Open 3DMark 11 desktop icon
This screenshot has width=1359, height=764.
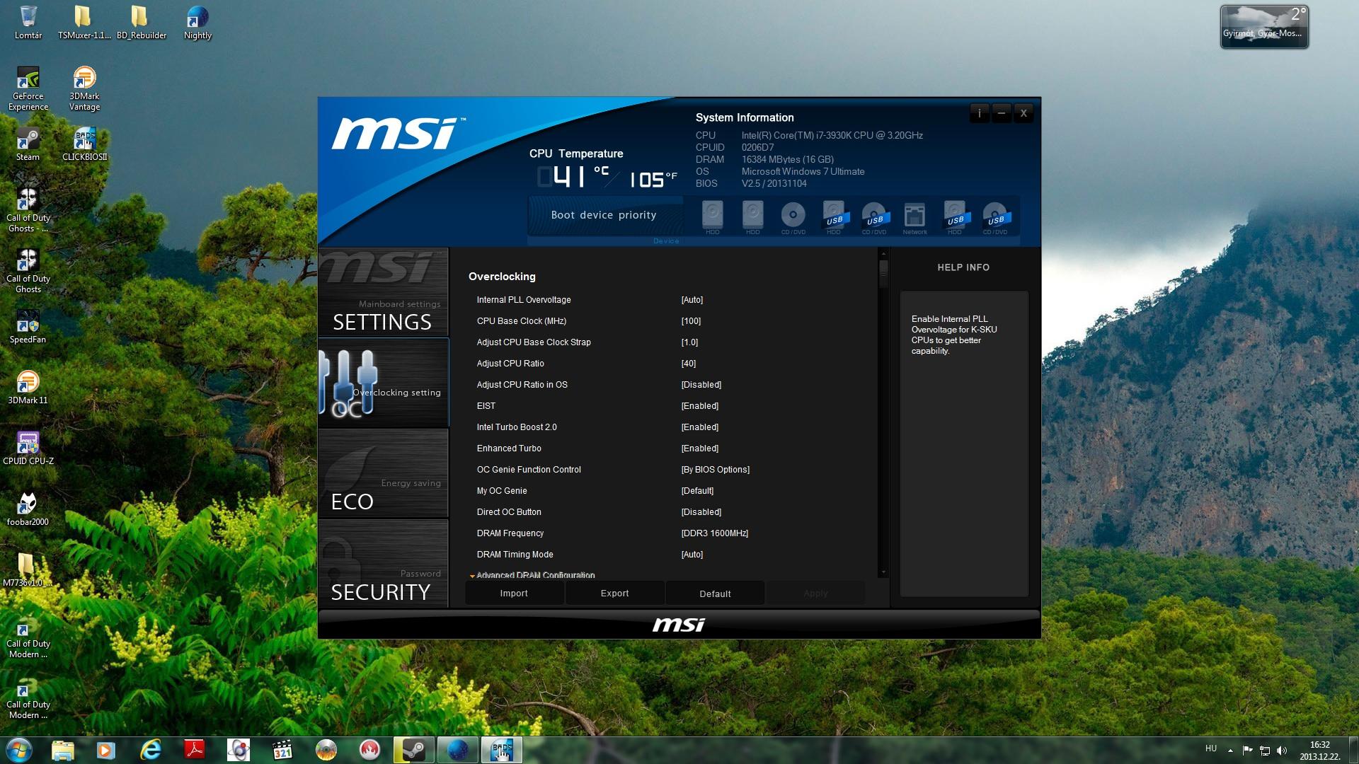pyautogui.click(x=28, y=388)
